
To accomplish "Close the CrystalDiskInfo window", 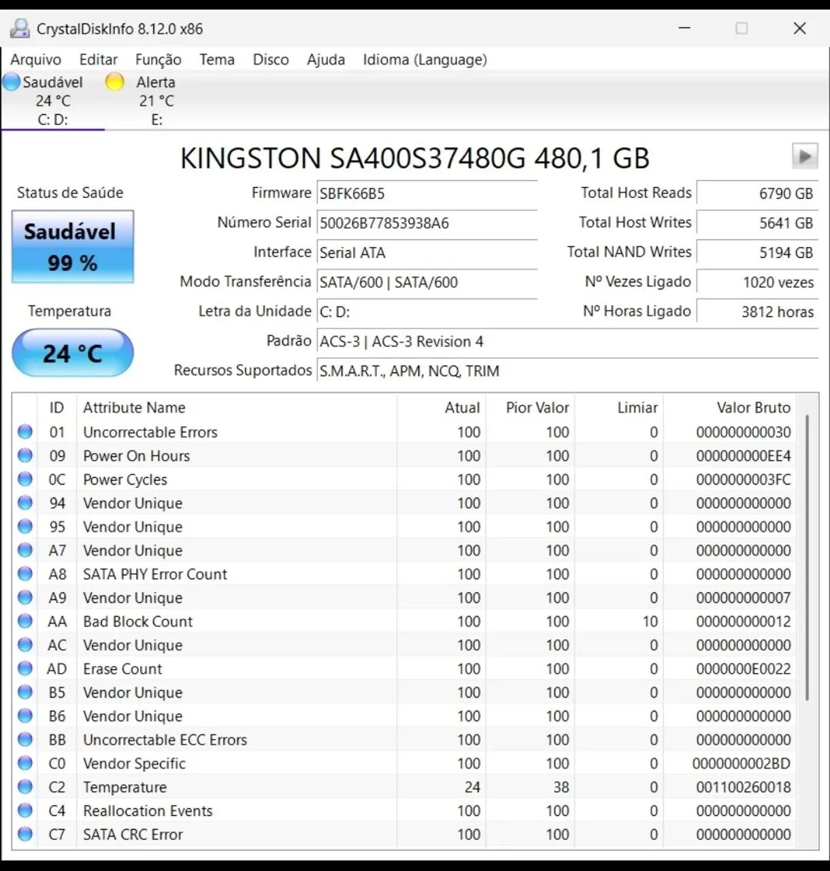I will 799,29.
